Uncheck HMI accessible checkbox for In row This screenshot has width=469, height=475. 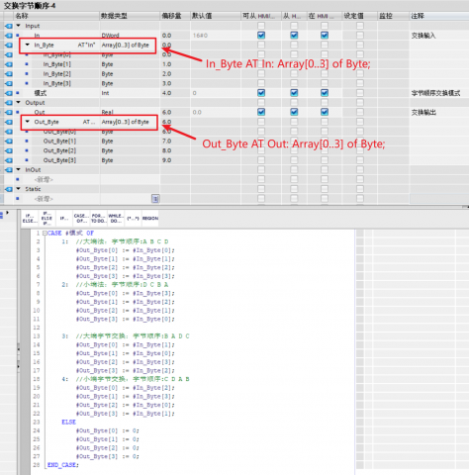point(261,36)
